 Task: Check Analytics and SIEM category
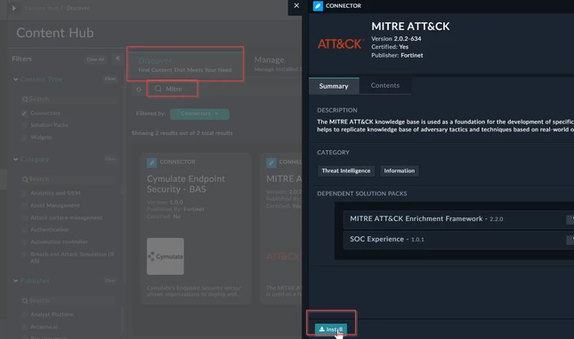[x=24, y=193]
